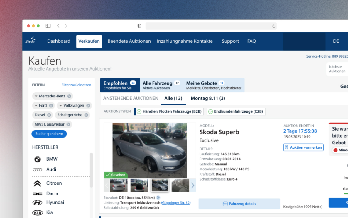Expand the Ford filter dropdown arrow
Screen dimensions: 348x218
click(36, 106)
